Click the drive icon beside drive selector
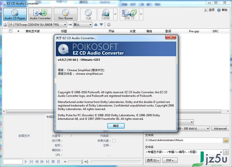 click(x=5, y=25)
